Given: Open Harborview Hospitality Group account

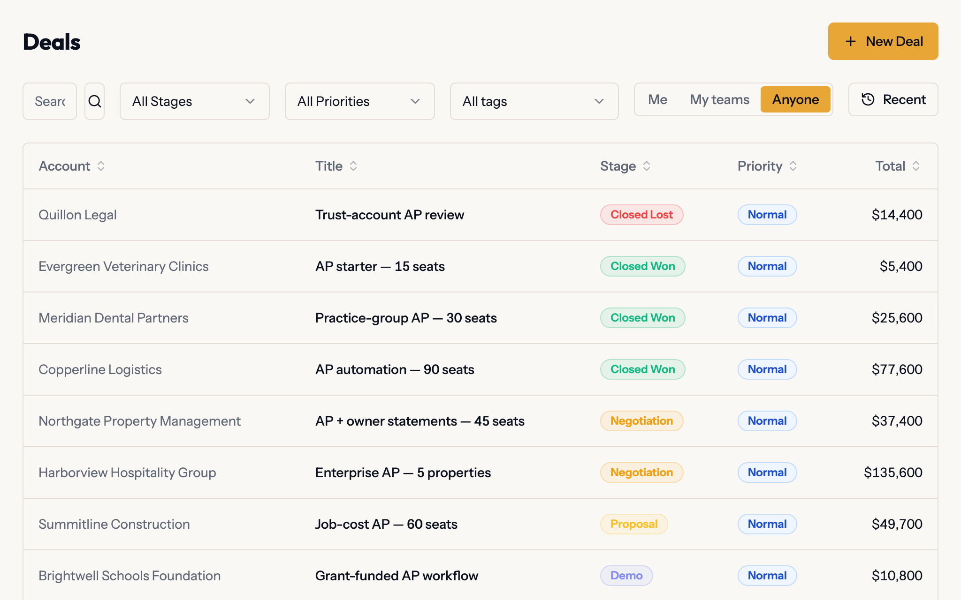Looking at the screenshot, I should pyautogui.click(x=127, y=472).
